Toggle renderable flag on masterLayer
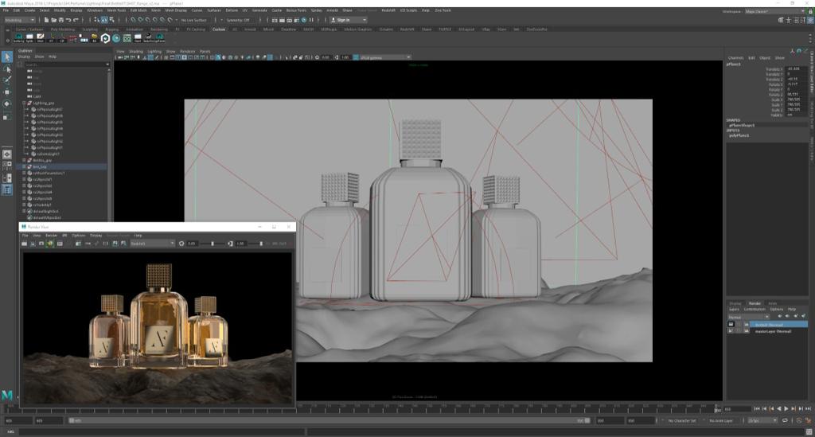 click(731, 330)
